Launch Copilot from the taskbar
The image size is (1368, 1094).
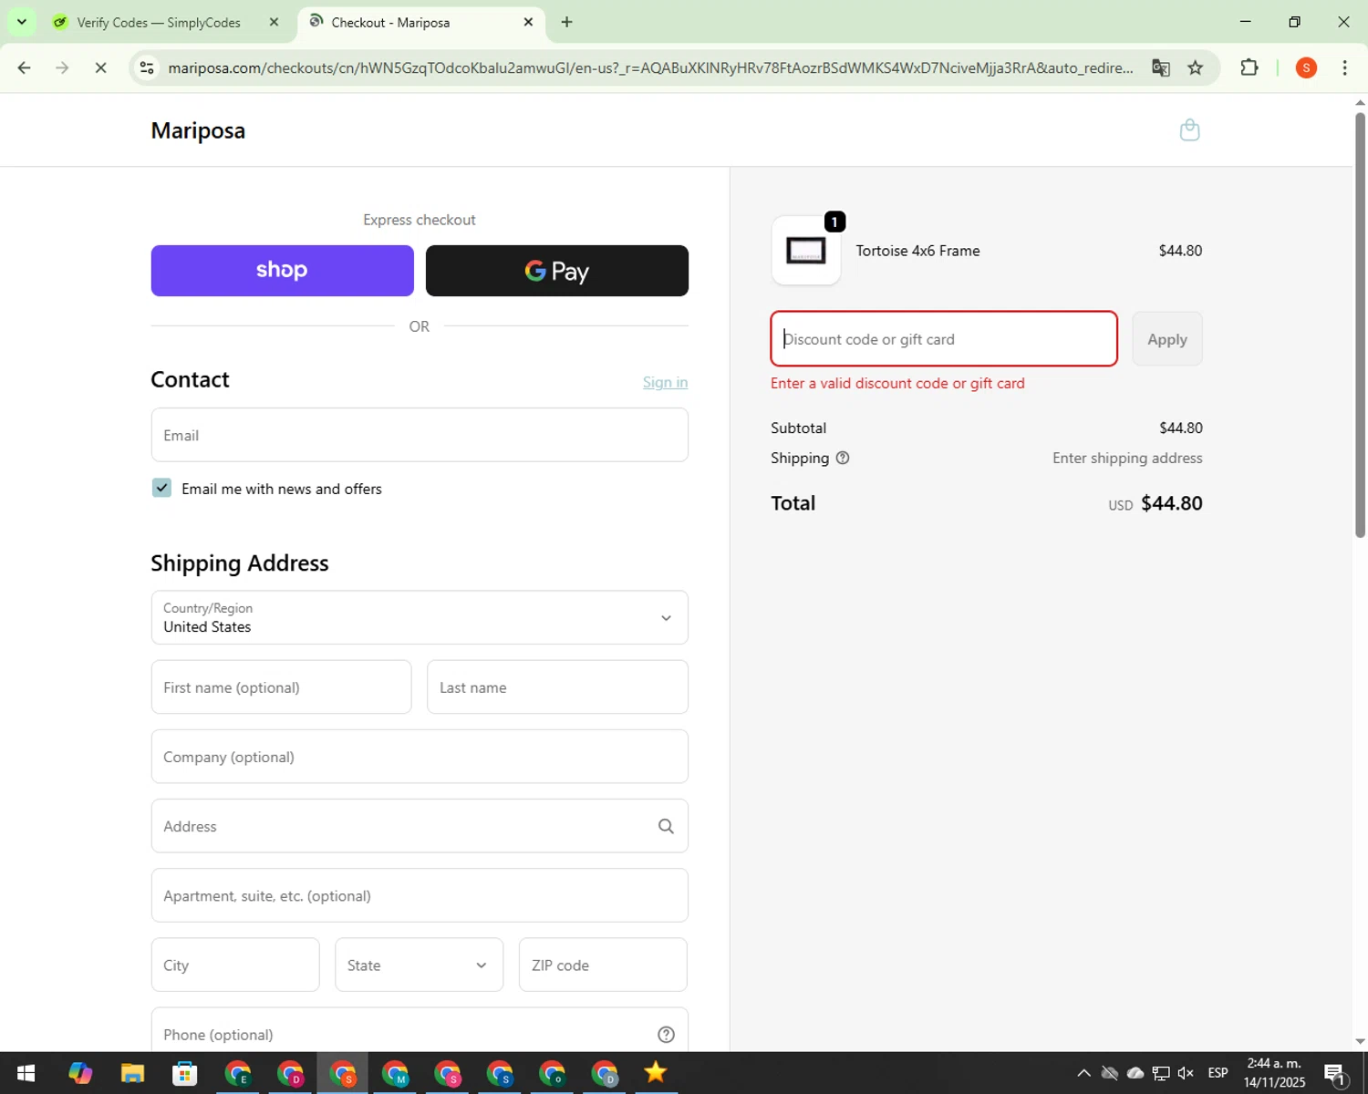point(80,1073)
